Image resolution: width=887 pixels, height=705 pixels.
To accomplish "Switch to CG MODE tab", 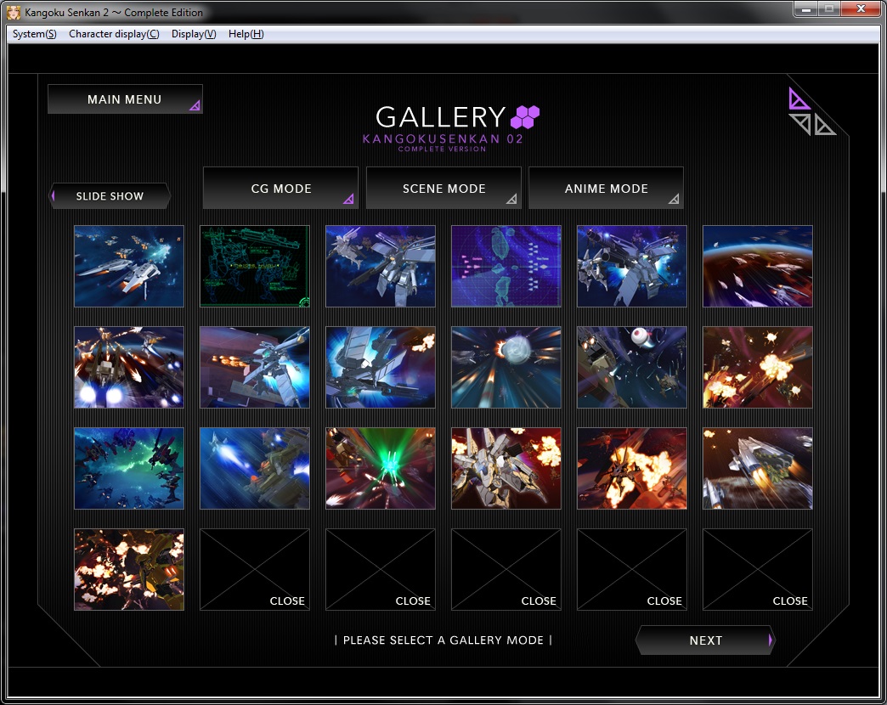I will pos(280,189).
